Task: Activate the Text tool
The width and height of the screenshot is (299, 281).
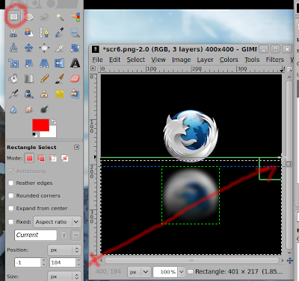Action: 75,63
